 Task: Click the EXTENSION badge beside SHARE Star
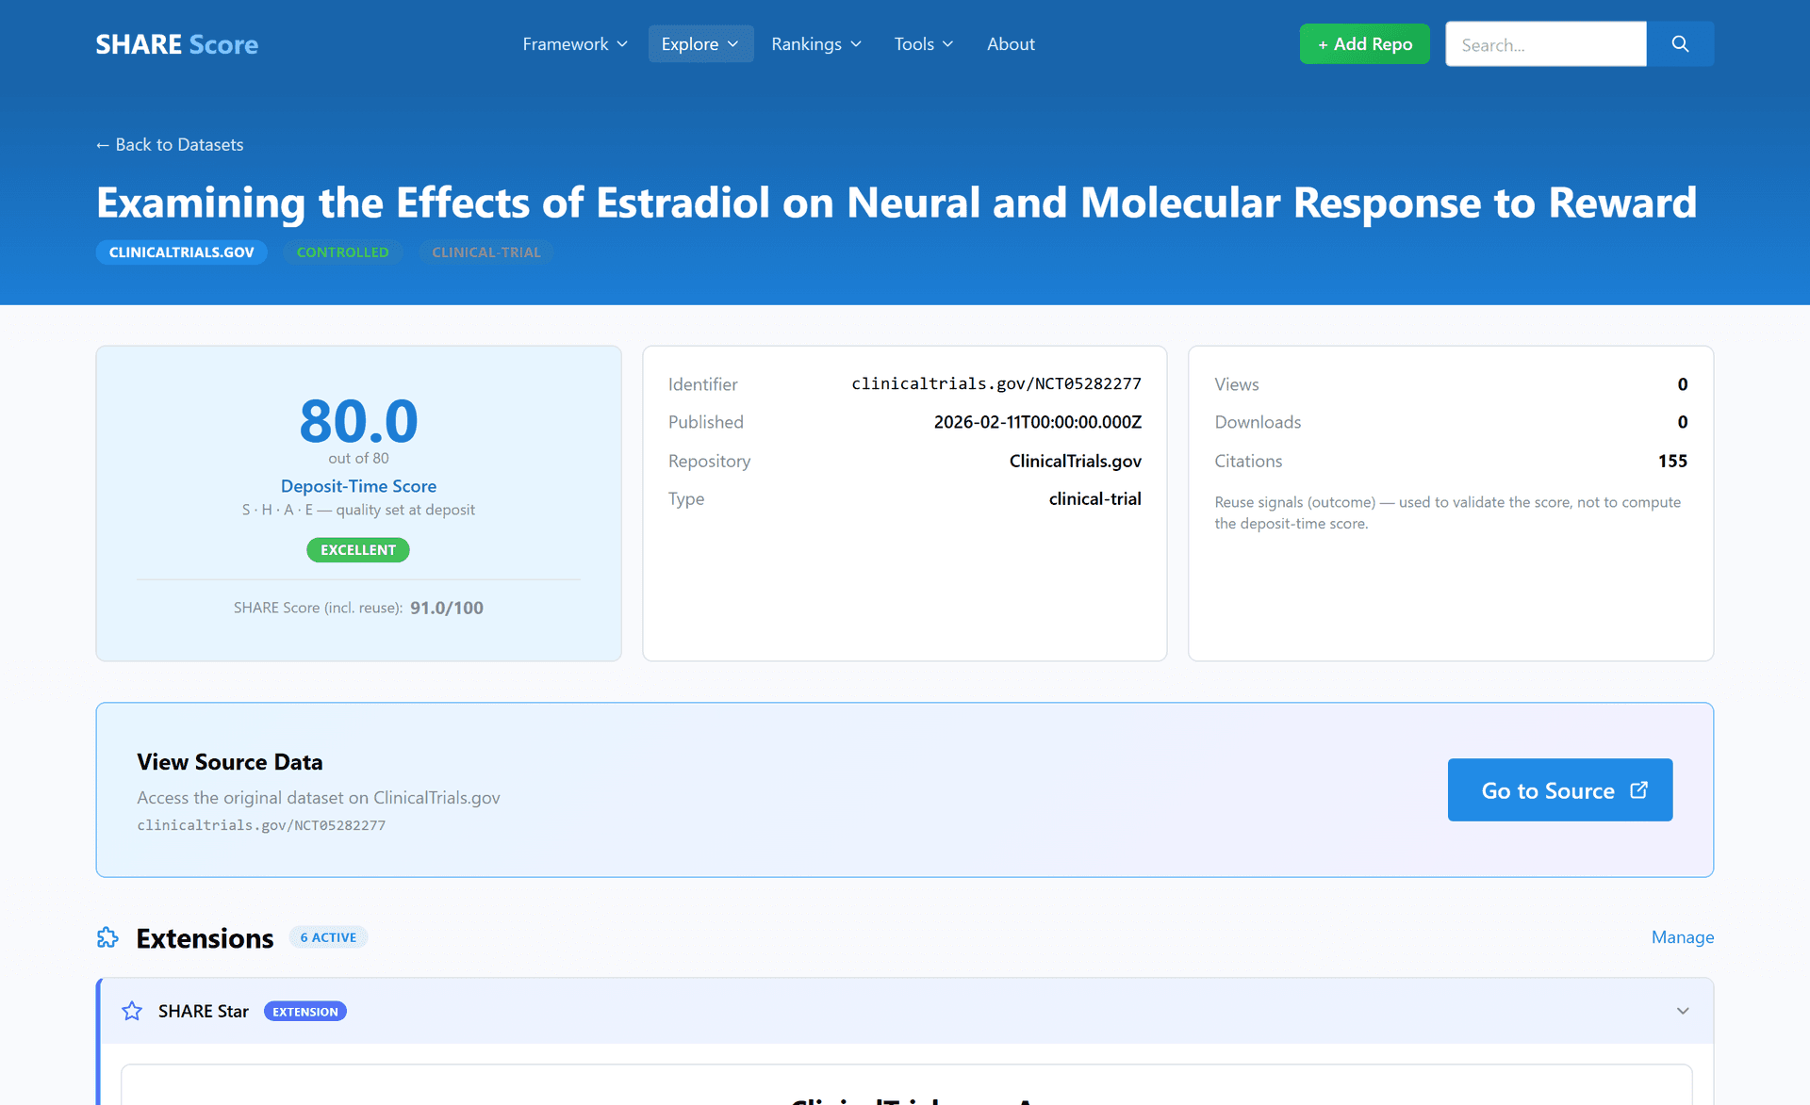coord(305,1012)
